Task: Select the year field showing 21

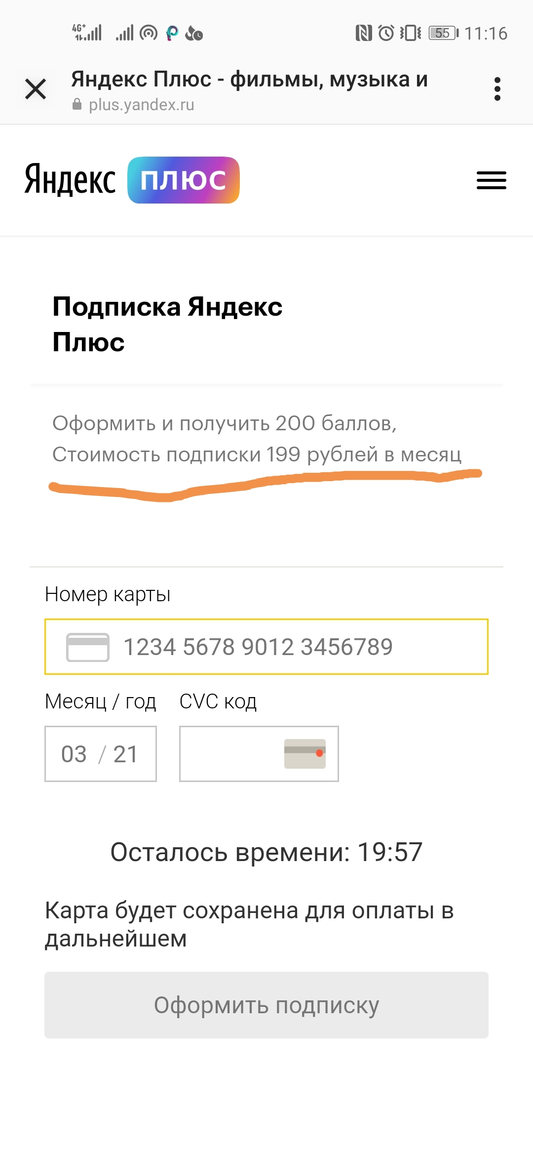Action: pos(125,754)
